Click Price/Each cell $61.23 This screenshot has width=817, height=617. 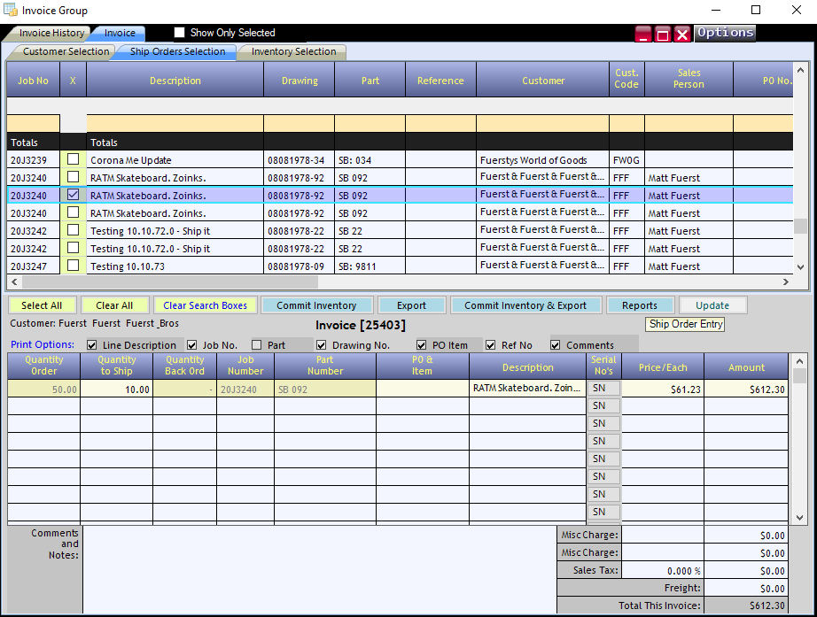(x=663, y=389)
